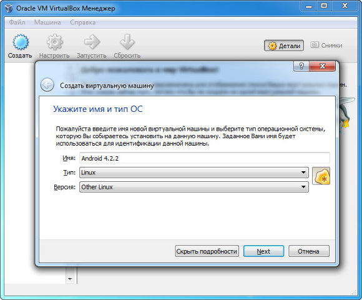Click the Имя field containing Android 4.2.2
Screen dimensions: 362x300
tap(205, 158)
